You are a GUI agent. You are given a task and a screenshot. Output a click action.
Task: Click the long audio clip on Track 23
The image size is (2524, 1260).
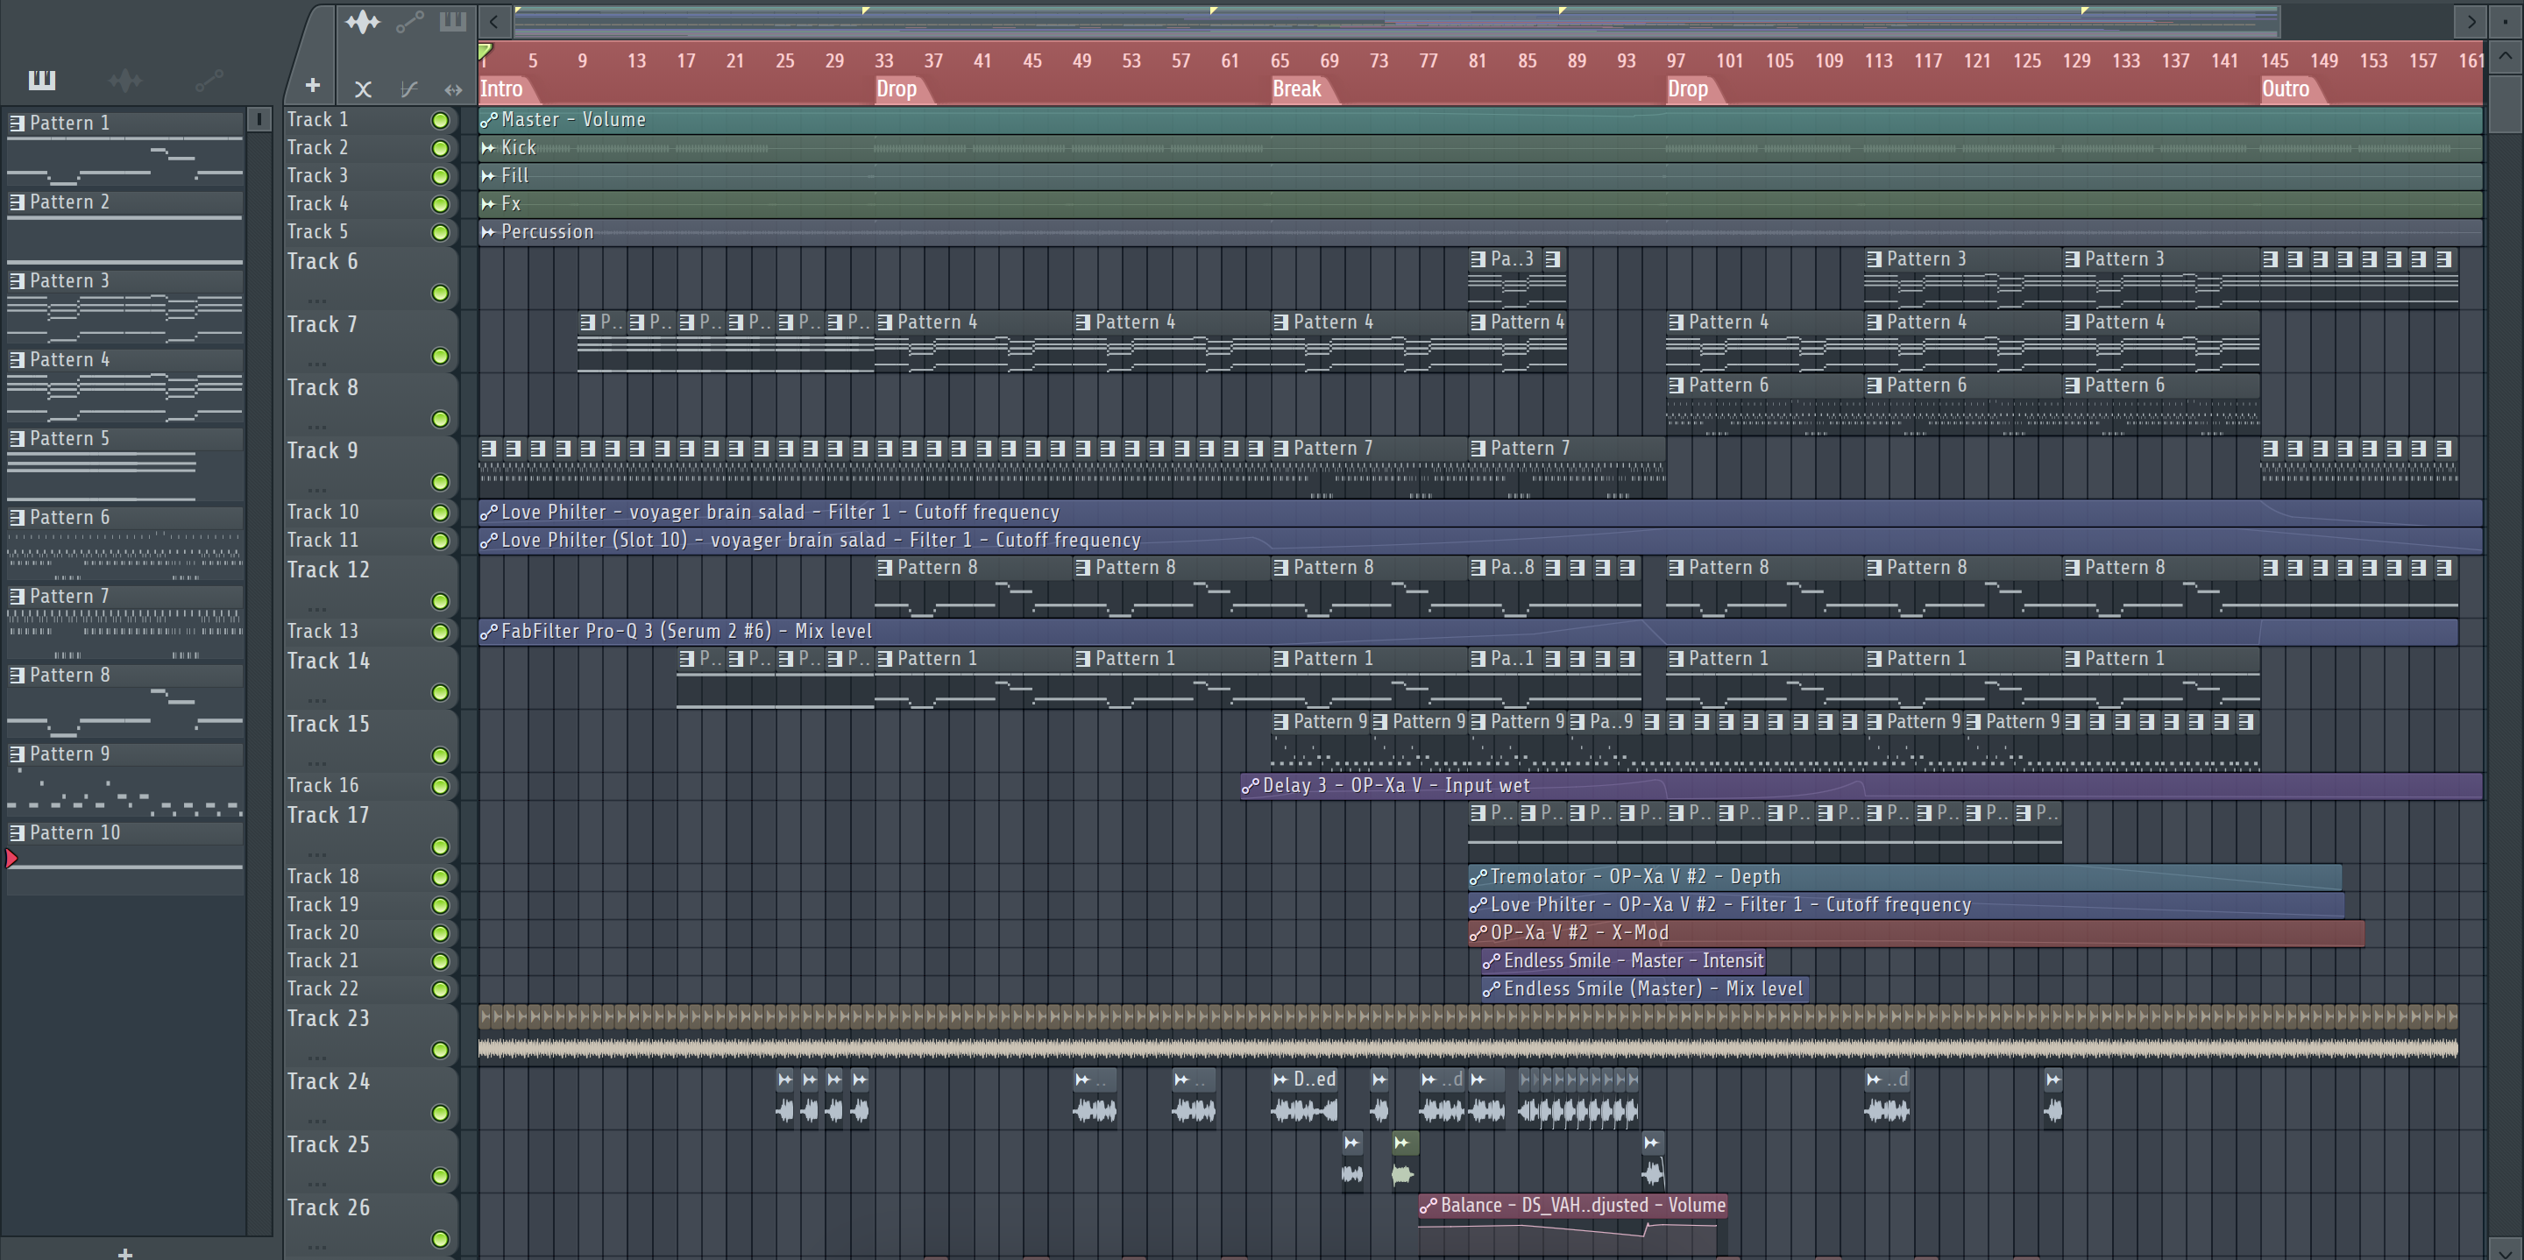1468,1034
